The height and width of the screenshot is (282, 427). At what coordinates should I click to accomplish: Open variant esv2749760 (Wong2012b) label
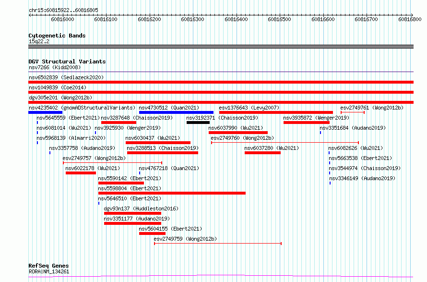[x=242, y=138]
